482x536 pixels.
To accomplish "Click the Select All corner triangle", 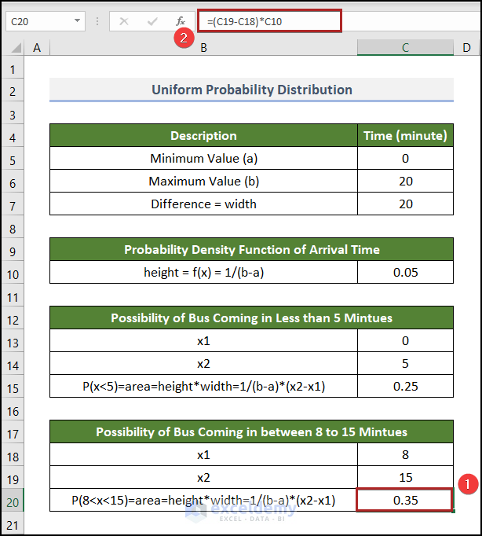I will point(16,47).
